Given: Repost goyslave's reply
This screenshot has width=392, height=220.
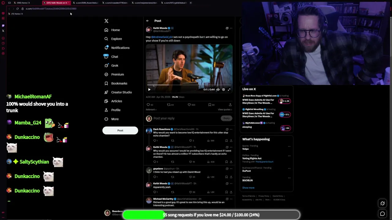Looking at the screenshot, I should pos(172,177).
